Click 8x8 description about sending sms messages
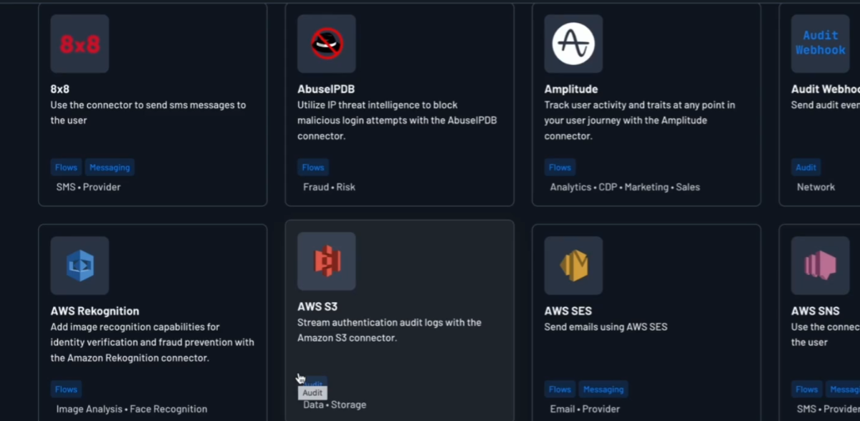 [x=148, y=112]
